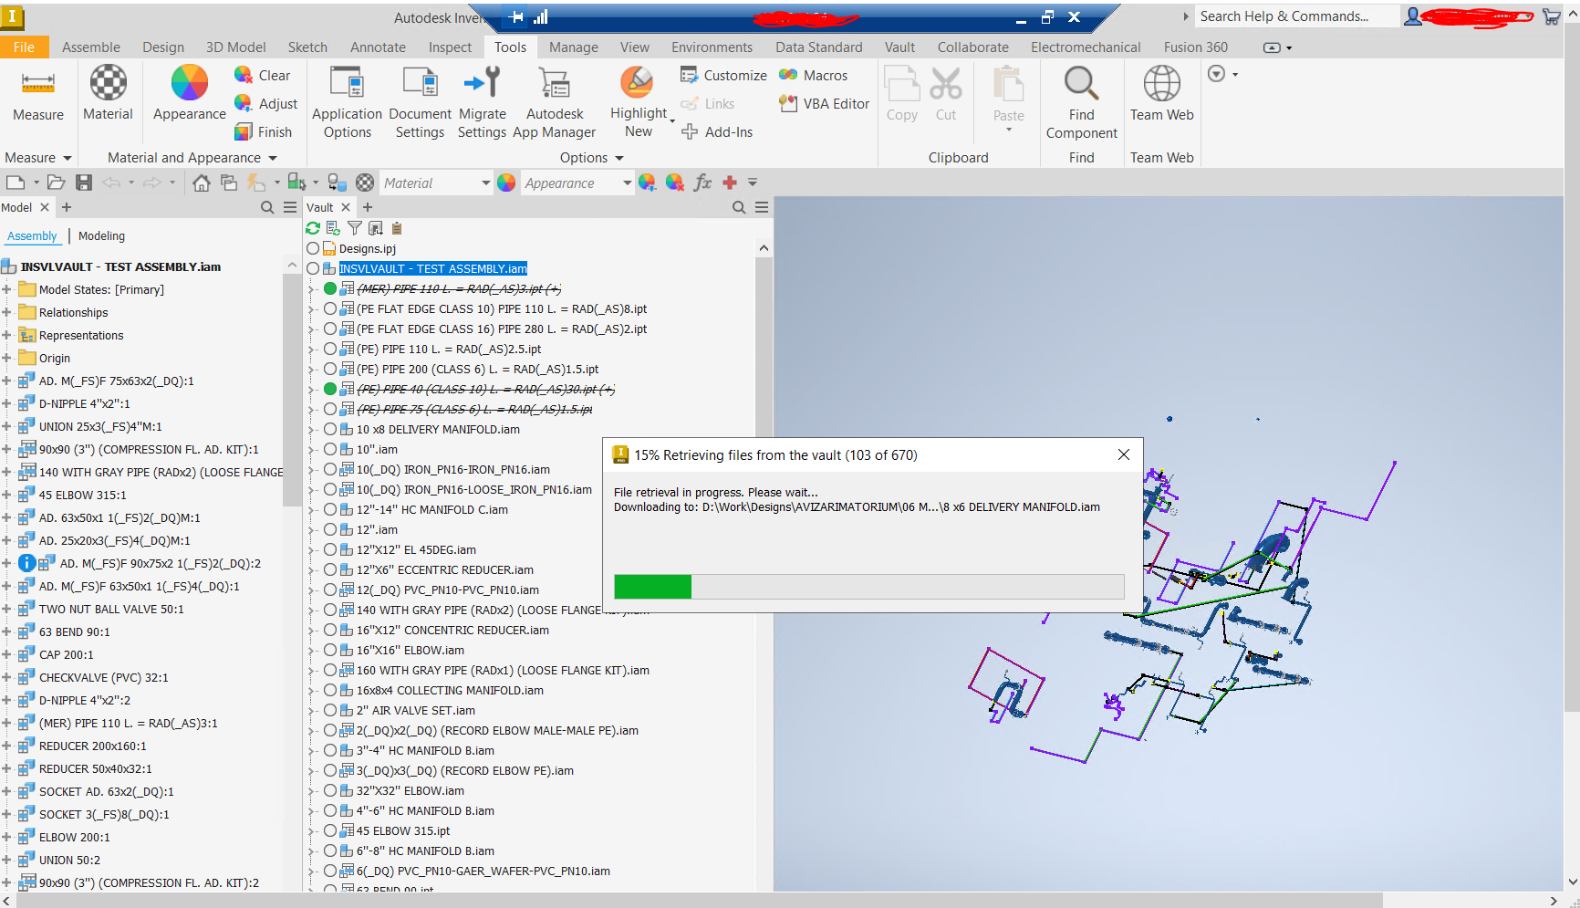The height and width of the screenshot is (908, 1580).
Task: Click the Refresh icon in Vault panel
Action: (x=313, y=228)
